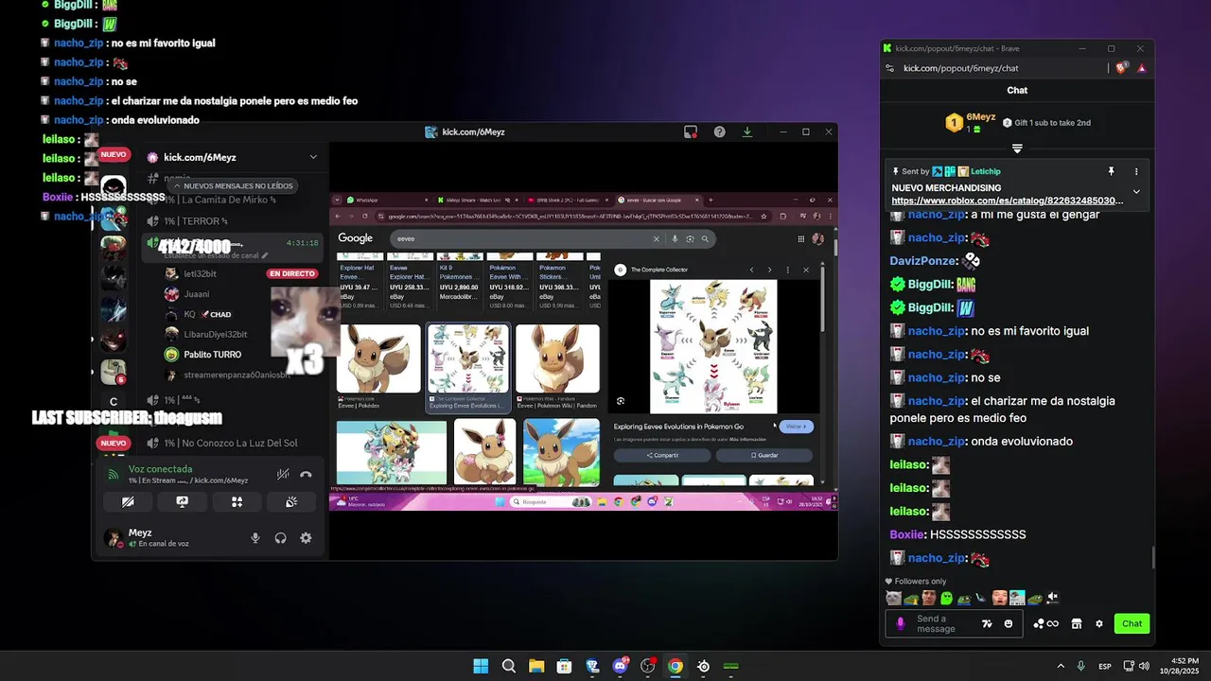Unpin message with the pin icon
This screenshot has height=681, width=1211.
1111,171
